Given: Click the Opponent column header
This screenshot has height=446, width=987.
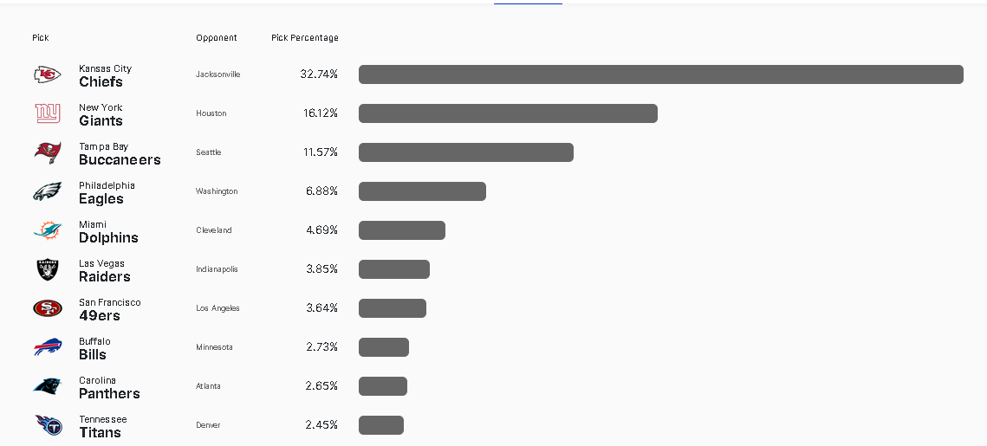Looking at the screenshot, I should (x=217, y=38).
